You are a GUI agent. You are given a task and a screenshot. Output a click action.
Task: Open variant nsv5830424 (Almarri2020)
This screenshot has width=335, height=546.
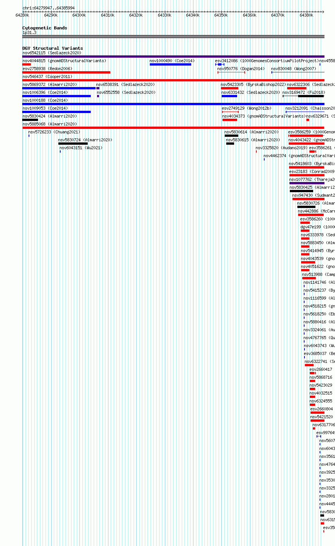[50, 116]
